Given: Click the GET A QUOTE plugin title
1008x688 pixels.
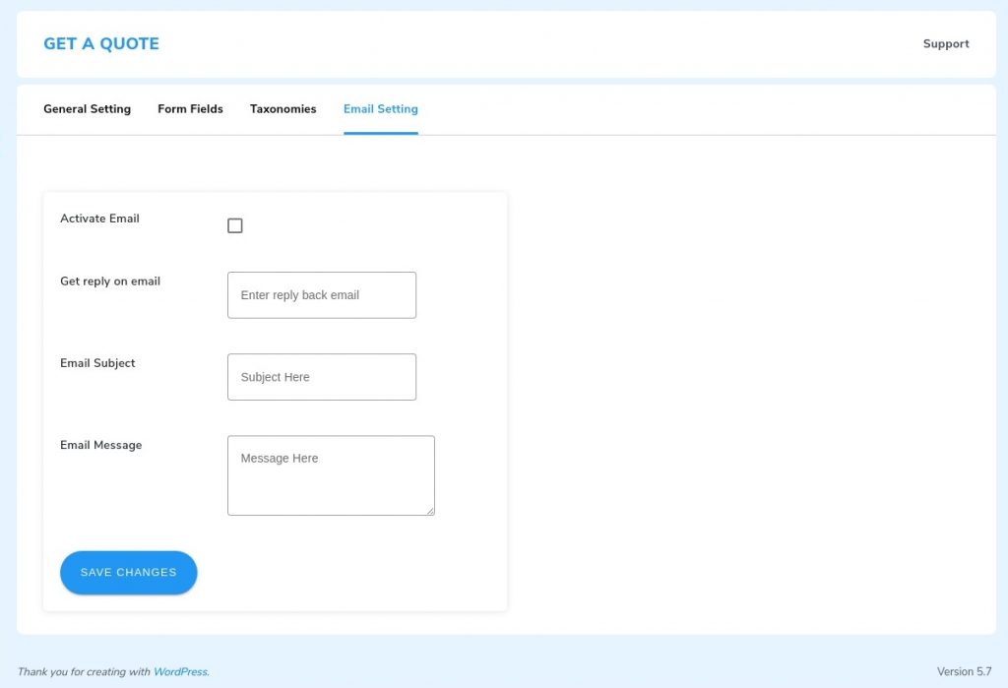Looking at the screenshot, I should [x=100, y=43].
